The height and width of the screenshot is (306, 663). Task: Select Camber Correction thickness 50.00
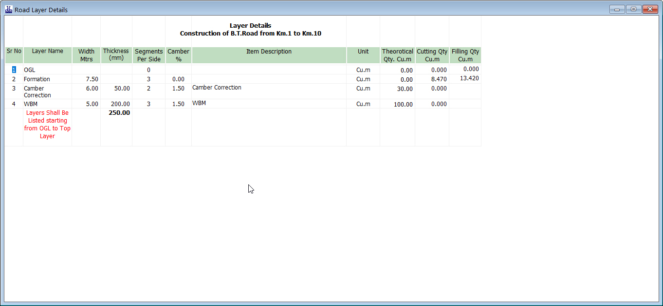click(x=116, y=91)
